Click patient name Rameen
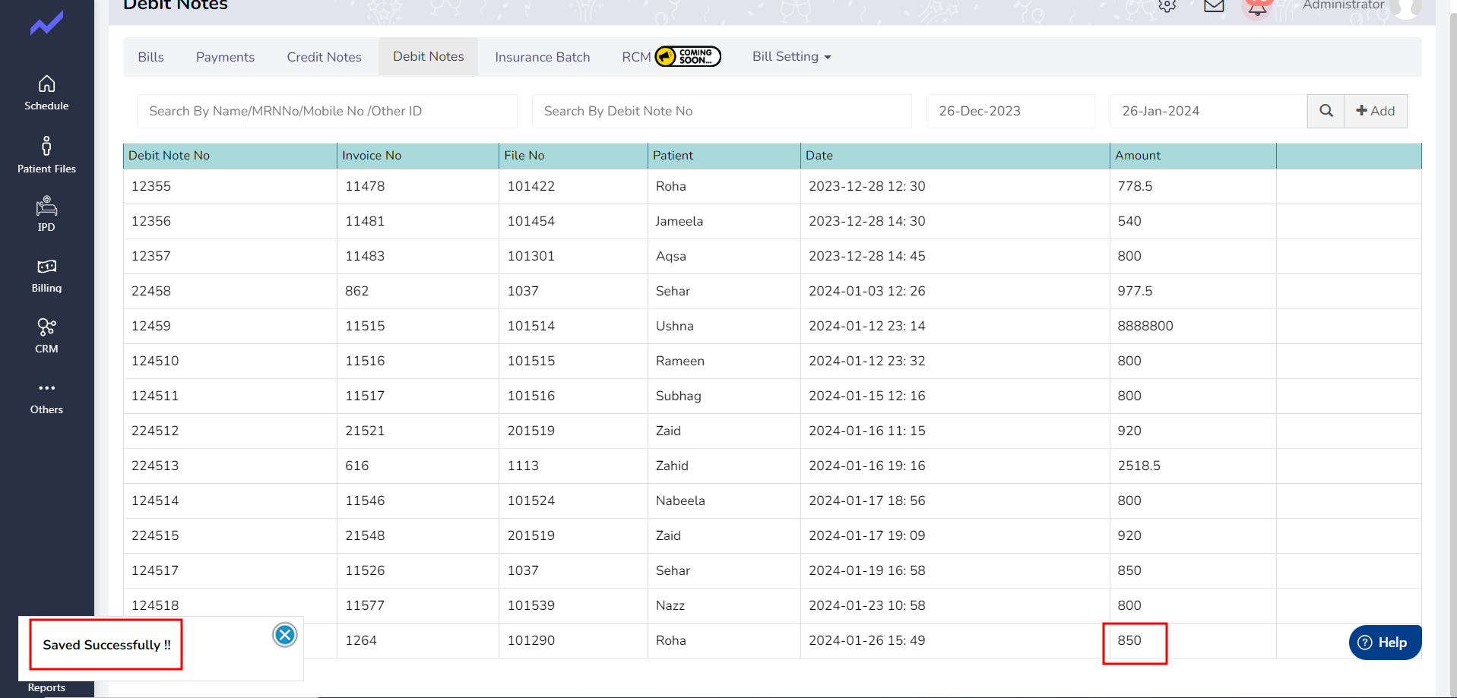The height and width of the screenshot is (698, 1457). (x=680, y=361)
